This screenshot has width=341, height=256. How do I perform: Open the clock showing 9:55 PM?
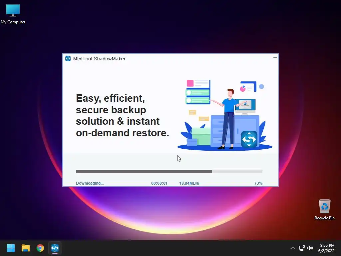point(326,248)
